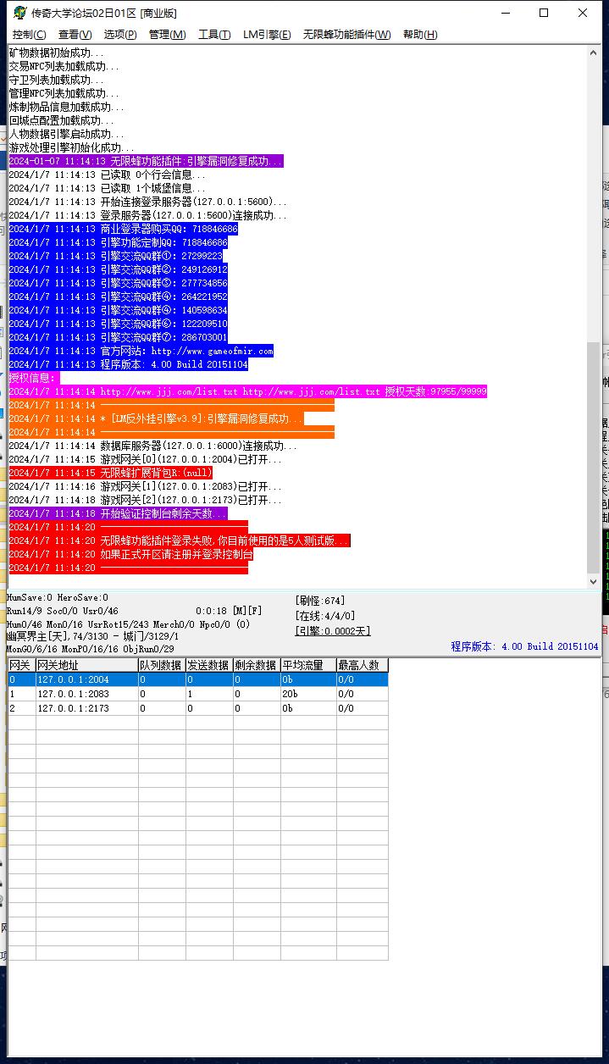Open the 无限蜂功能插件(W) menu
The height and width of the screenshot is (1064, 609).
click(347, 34)
